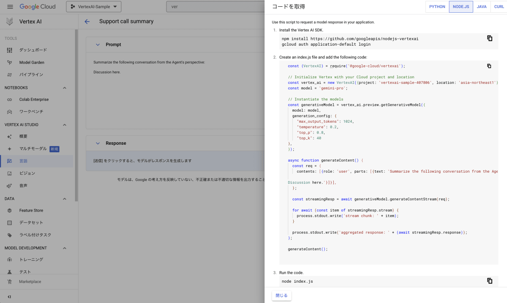Image resolution: width=507 pixels, height=303 pixels.
Task: Select the NODE.JS code tab
Action: click(461, 7)
